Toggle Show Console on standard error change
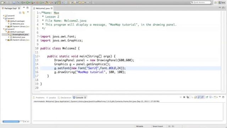This screenshot has width=227, height=128. 203,97
